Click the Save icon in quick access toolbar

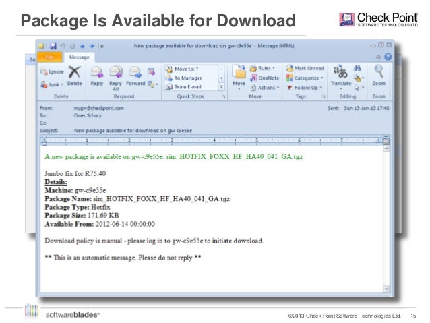53,46
